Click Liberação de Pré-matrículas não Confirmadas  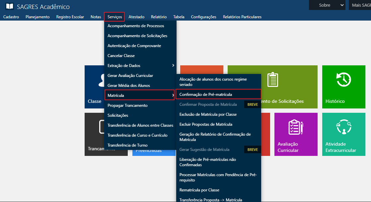click(x=208, y=162)
